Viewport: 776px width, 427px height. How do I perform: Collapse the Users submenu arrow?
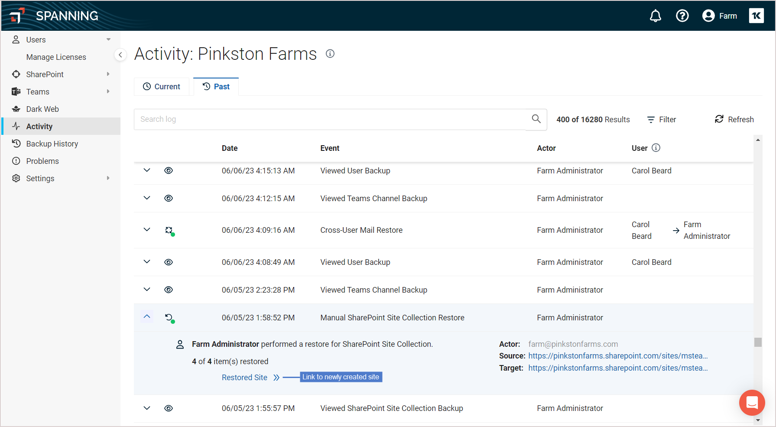[108, 39]
